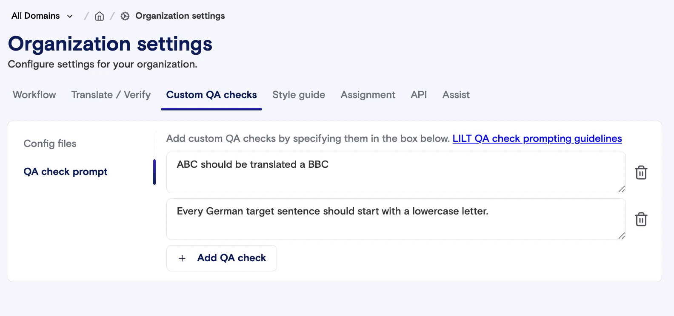Image resolution: width=674 pixels, height=316 pixels.
Task: Open the Assignment tab
Action: pos(368,95)
